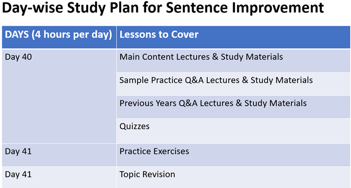Select the Quizzes cell
The image size is (351, 188).
(233, 131)
